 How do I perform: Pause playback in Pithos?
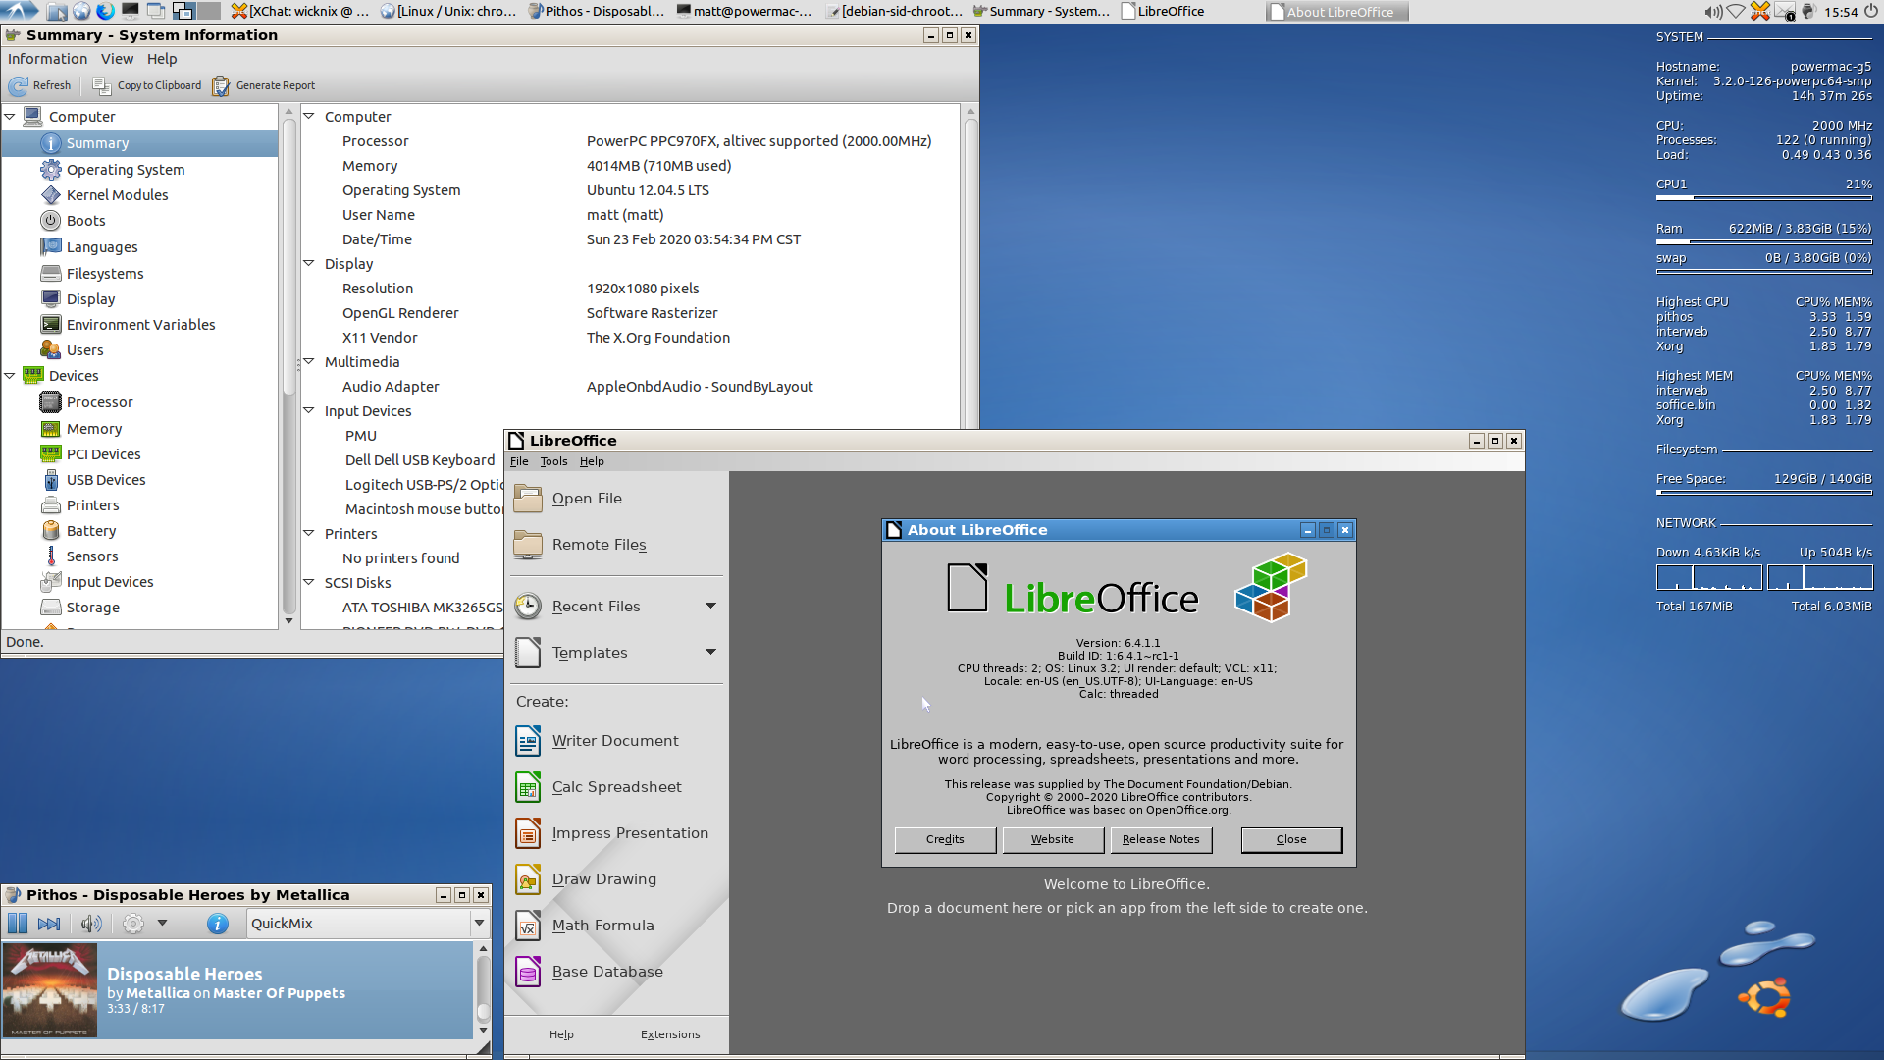18,924
